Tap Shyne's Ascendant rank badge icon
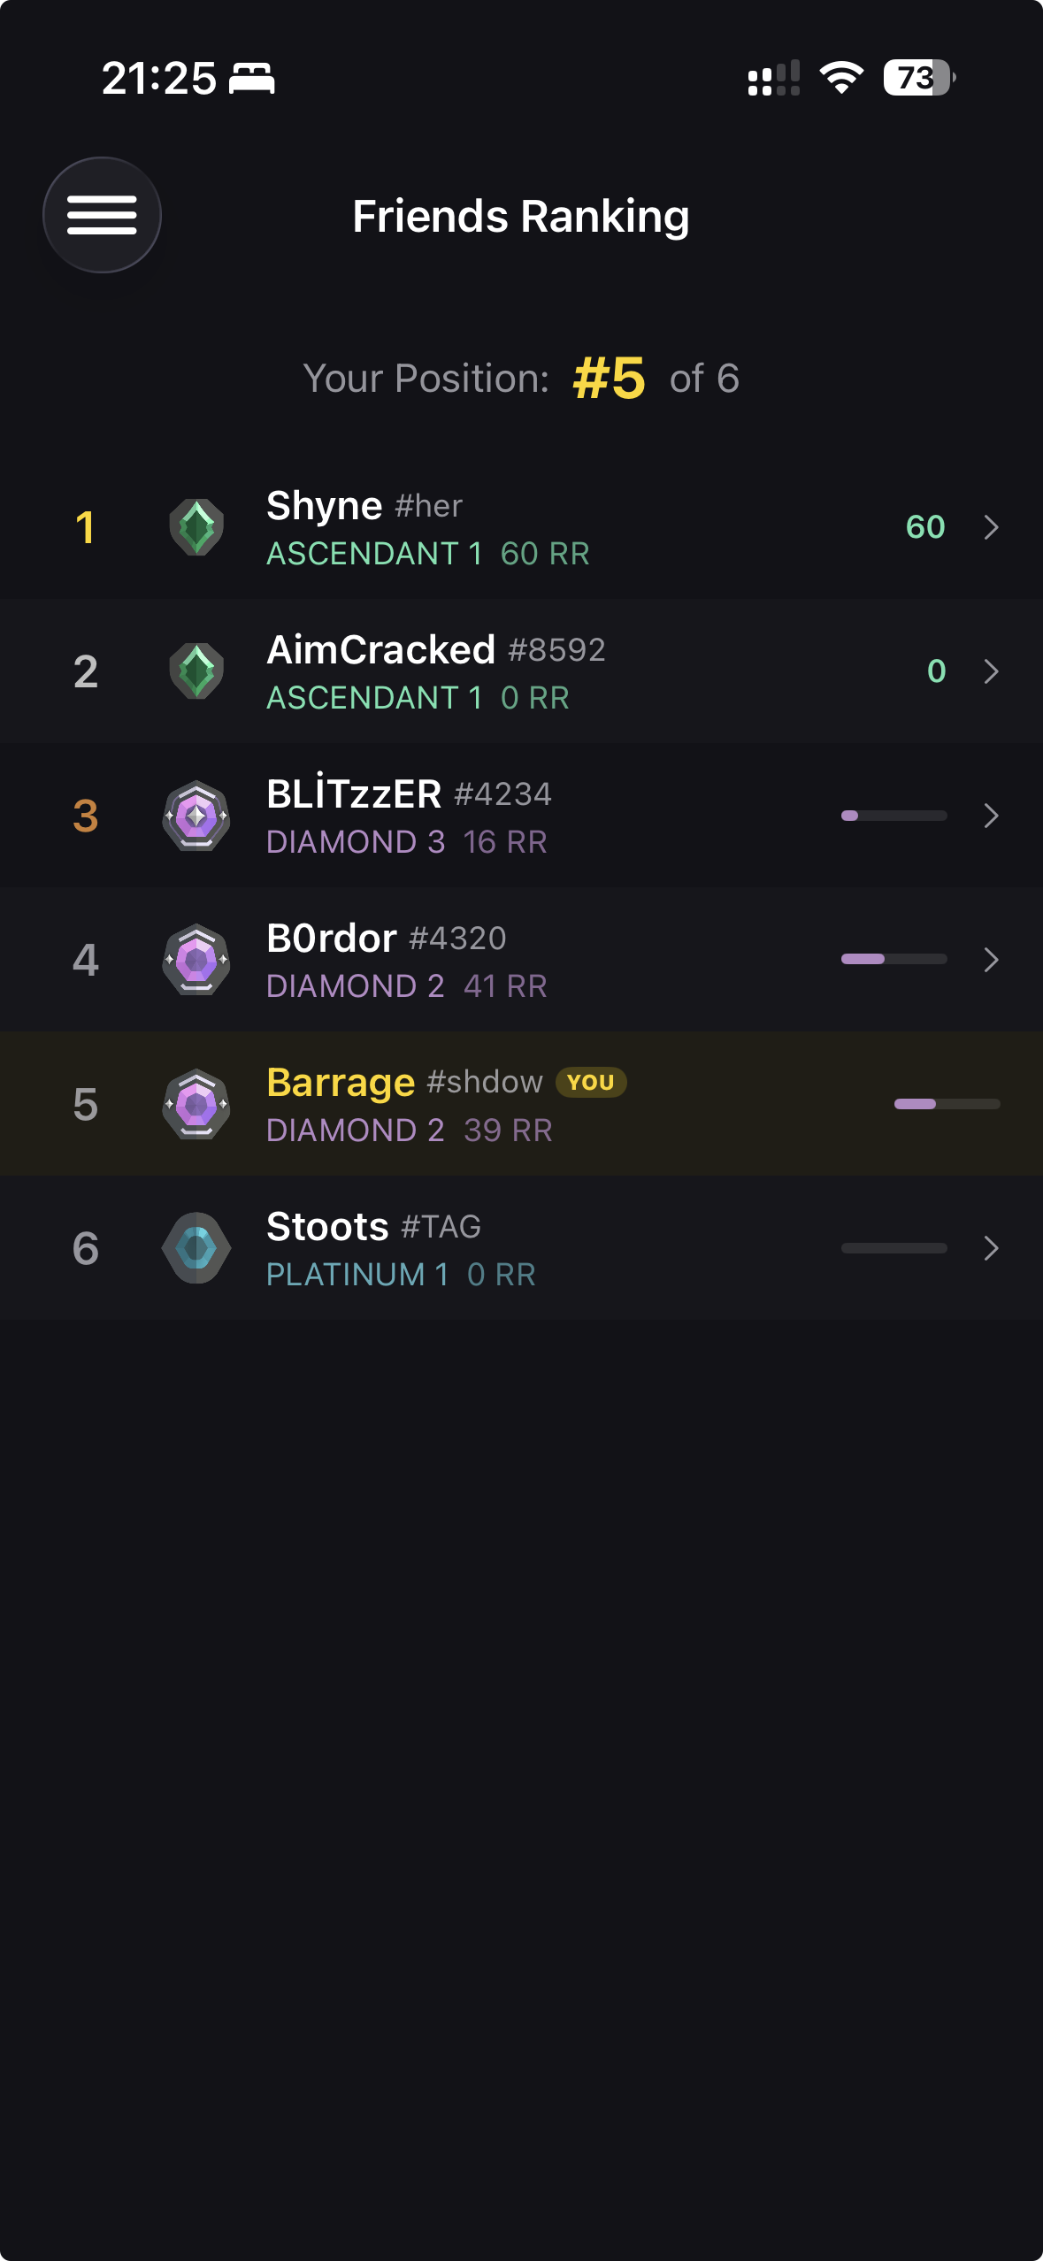This screenshot has width=1043, height=2261. pos(196,527)
